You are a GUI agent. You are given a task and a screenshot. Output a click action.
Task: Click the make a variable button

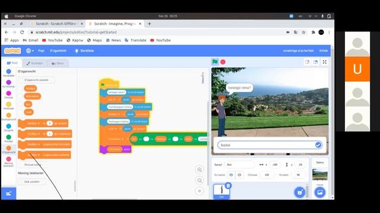coord(36,80)
